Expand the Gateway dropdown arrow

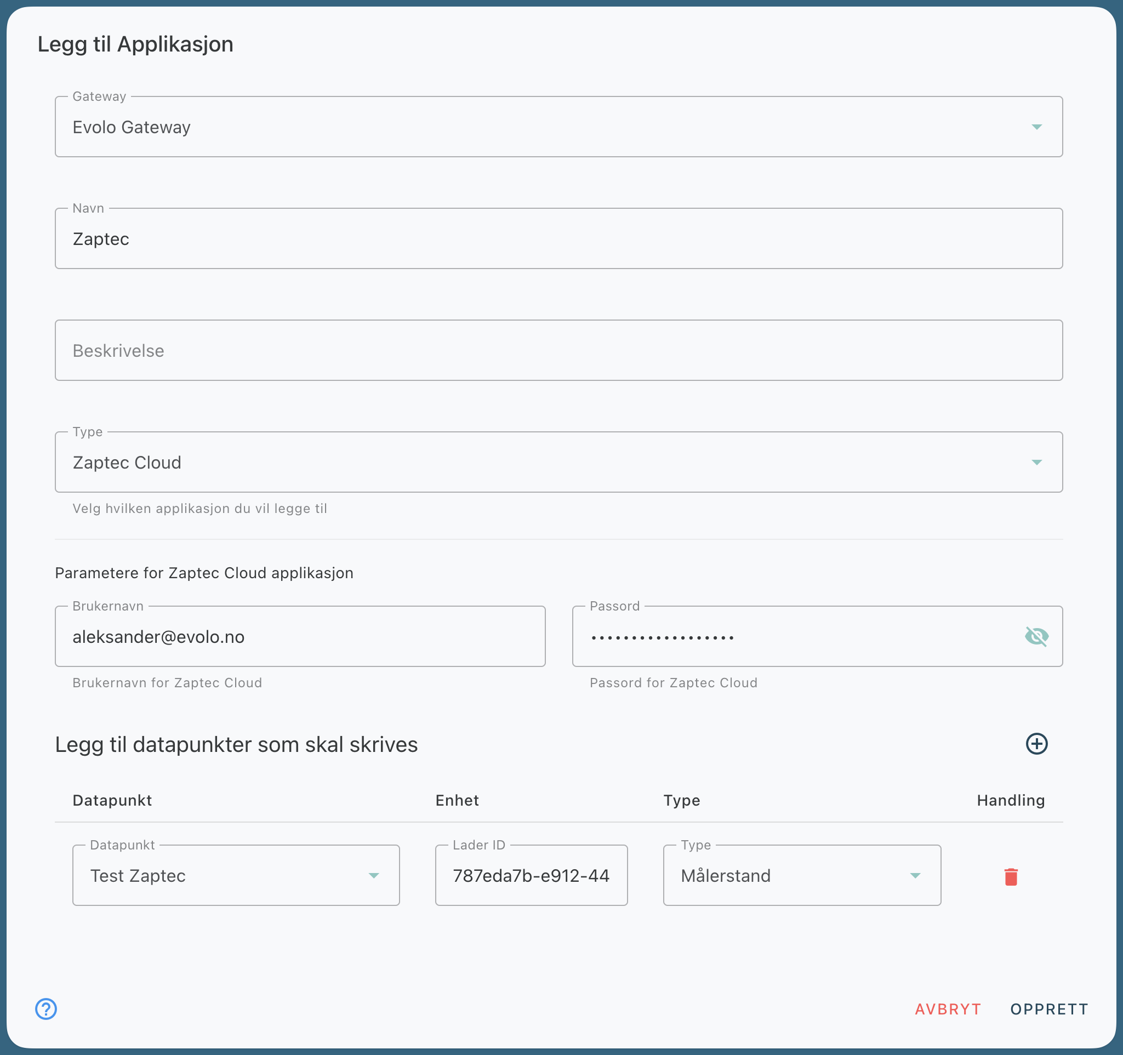(x=1036, y=127)
